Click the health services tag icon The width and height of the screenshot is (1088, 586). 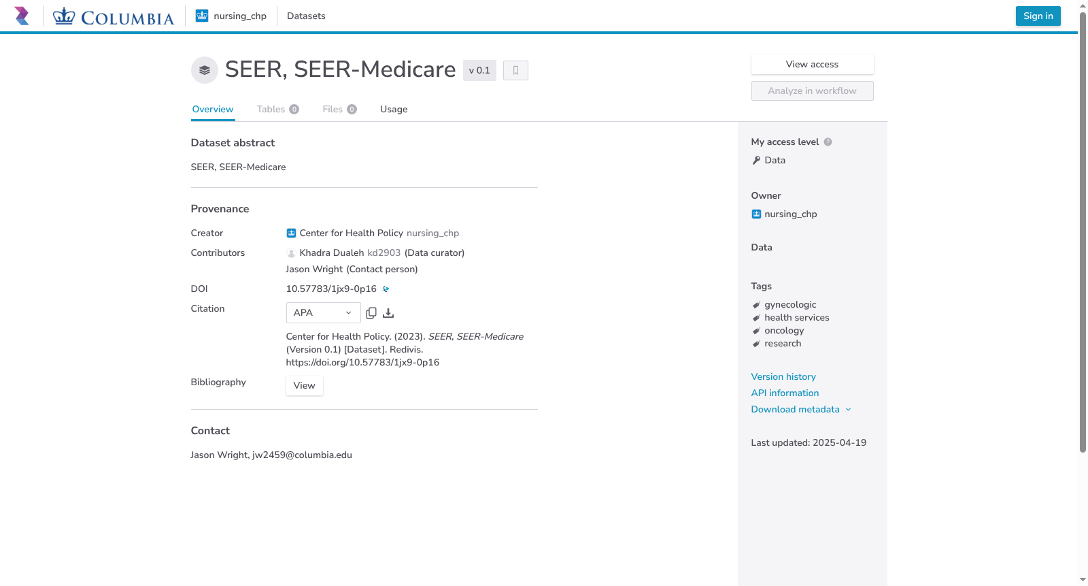pyautogui.click(x=756, y=318)
